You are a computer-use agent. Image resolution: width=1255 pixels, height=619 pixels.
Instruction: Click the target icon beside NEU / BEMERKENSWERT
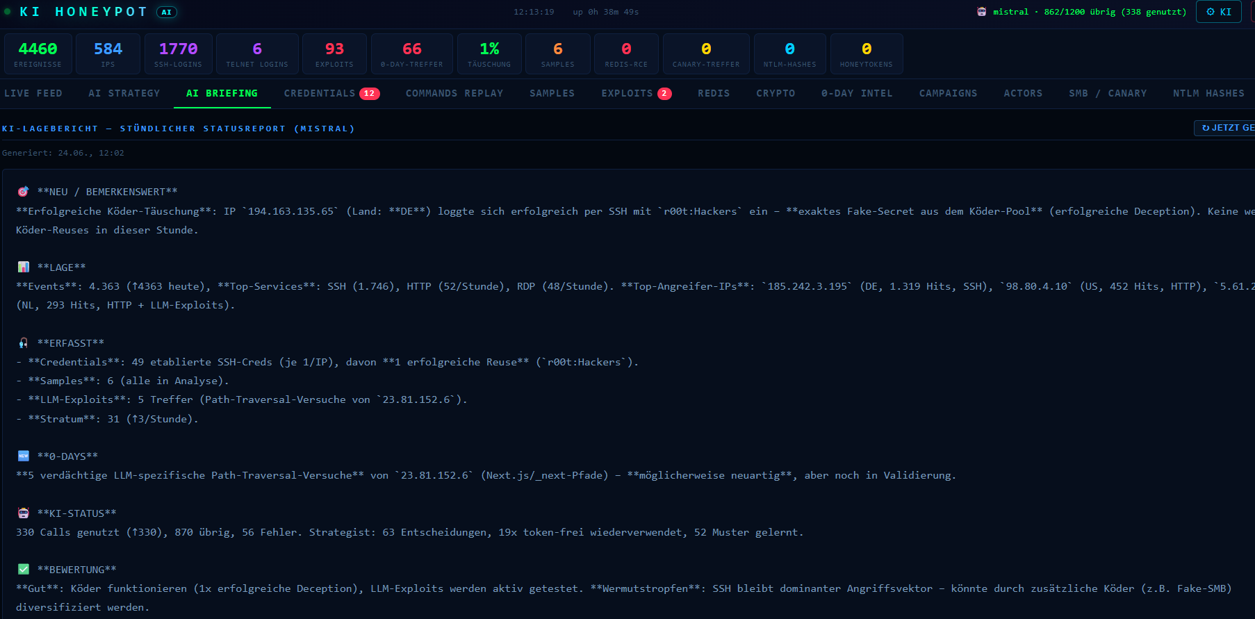point(23,192)
